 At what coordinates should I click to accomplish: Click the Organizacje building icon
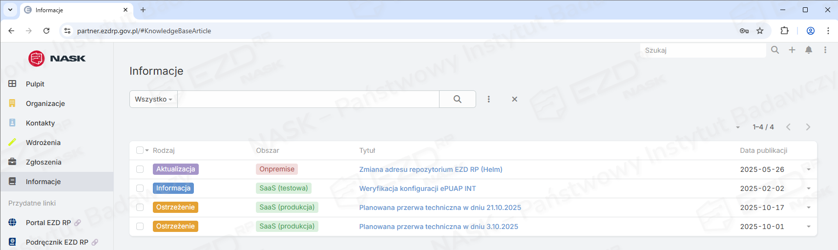[12, 103]
